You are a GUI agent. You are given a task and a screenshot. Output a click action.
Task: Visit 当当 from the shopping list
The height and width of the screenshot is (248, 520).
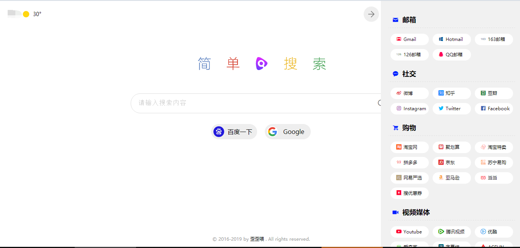tap(494, 178)
